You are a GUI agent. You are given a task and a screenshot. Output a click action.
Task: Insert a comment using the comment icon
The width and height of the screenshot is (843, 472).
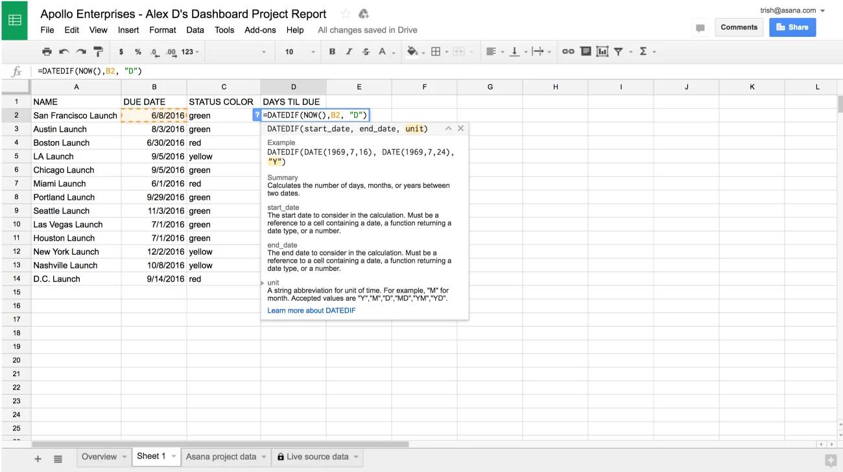click(584, 51)
